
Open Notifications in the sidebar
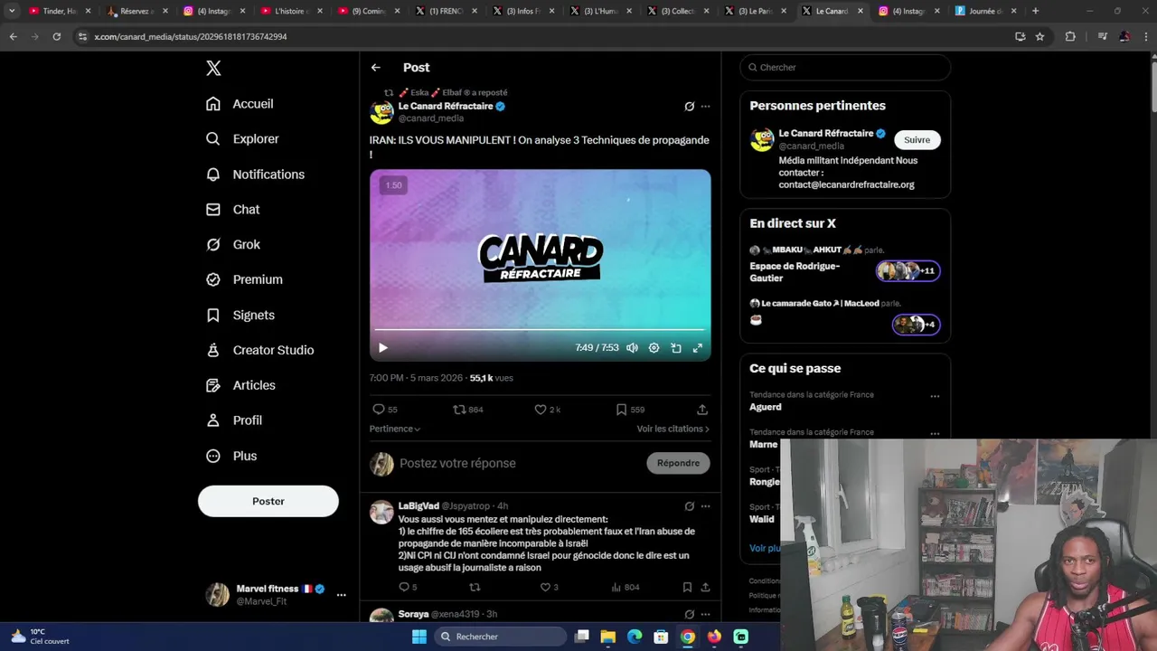pos(255,175)
